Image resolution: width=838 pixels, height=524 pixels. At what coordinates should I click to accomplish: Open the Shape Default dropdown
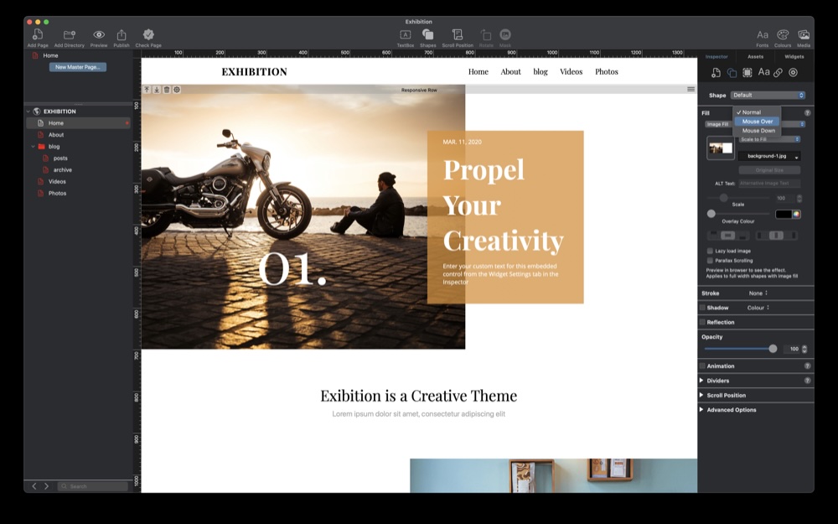768,96
